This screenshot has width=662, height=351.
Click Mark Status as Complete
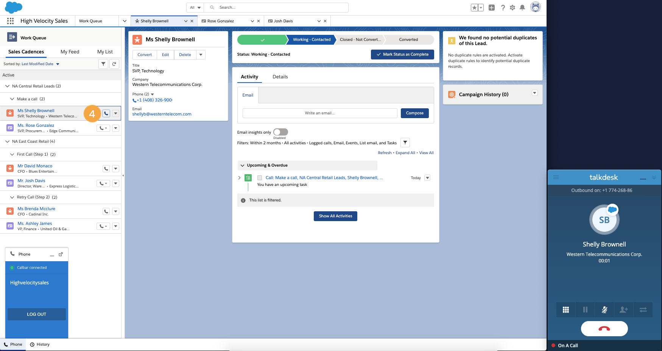click(x=402, y=55)
